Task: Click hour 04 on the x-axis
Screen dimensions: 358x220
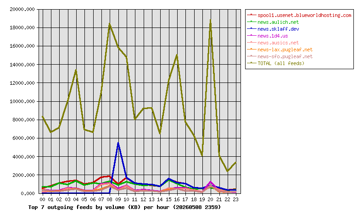Action: 76,199
